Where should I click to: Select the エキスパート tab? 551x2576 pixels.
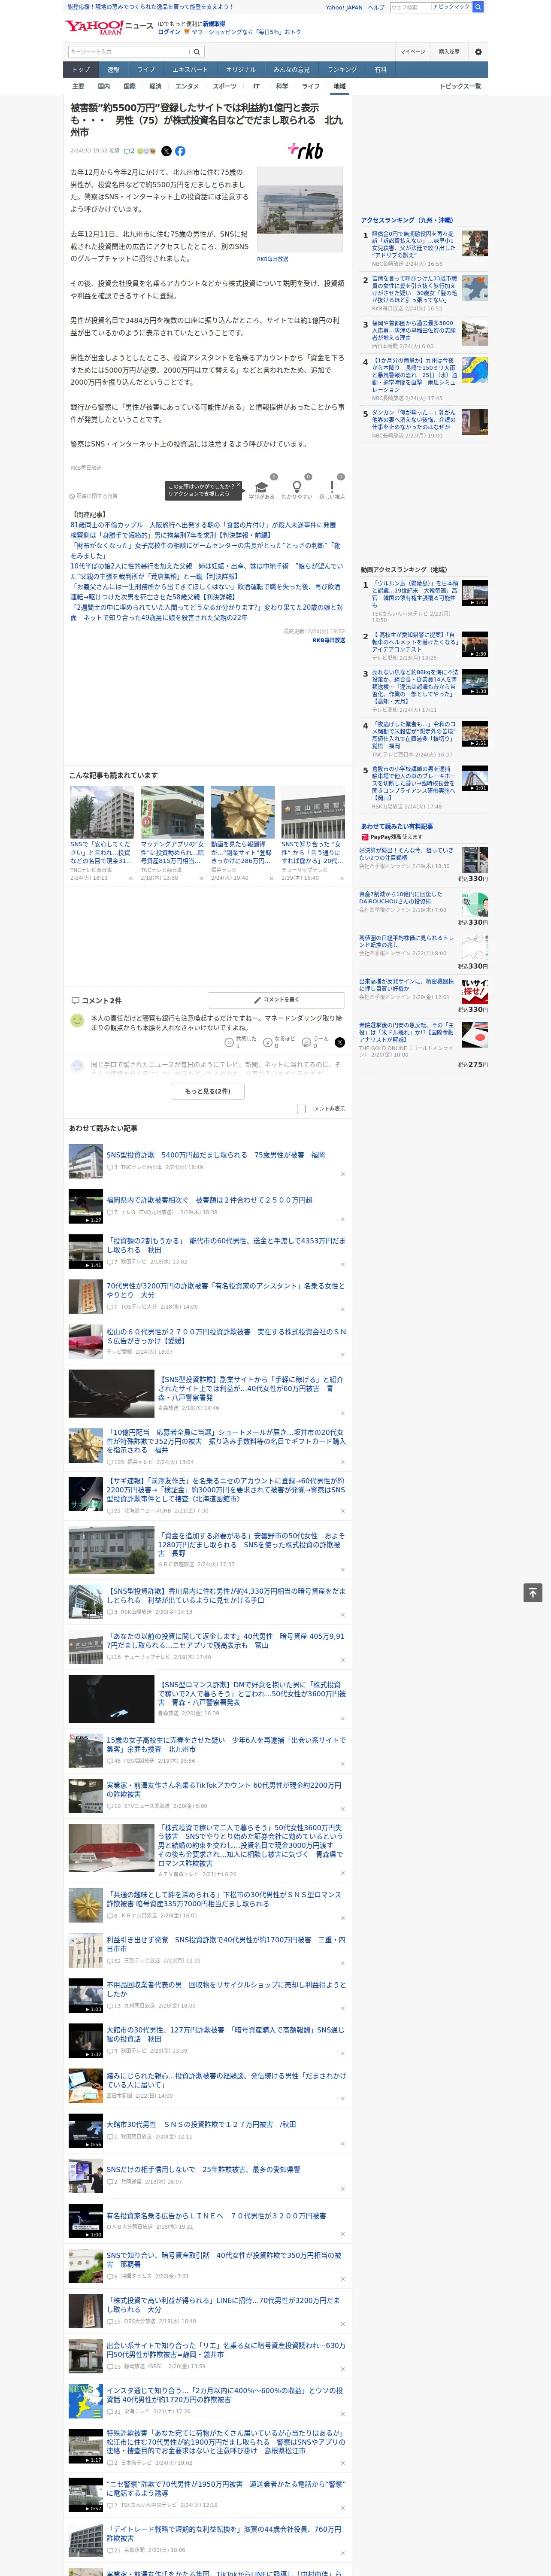point(190,70)
